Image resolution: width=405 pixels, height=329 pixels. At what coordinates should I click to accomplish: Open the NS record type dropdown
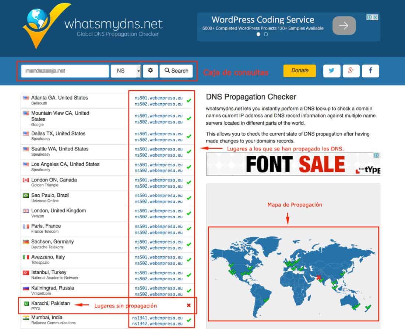126,71
